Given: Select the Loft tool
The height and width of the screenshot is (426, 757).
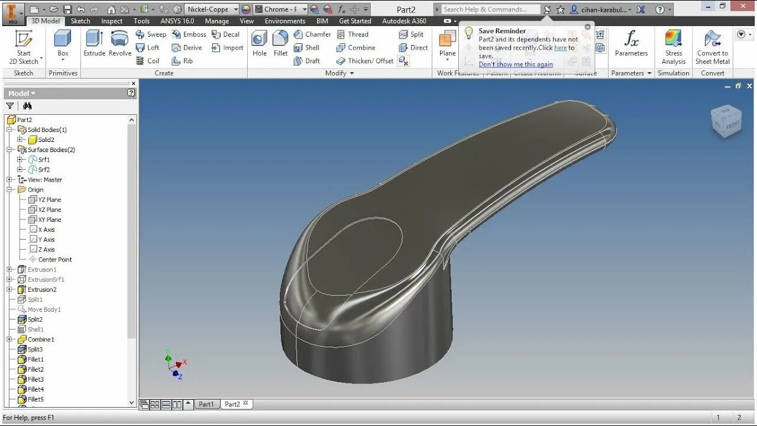Looking at the screenshot, I should pyautogui.click(x=148, y=47).
